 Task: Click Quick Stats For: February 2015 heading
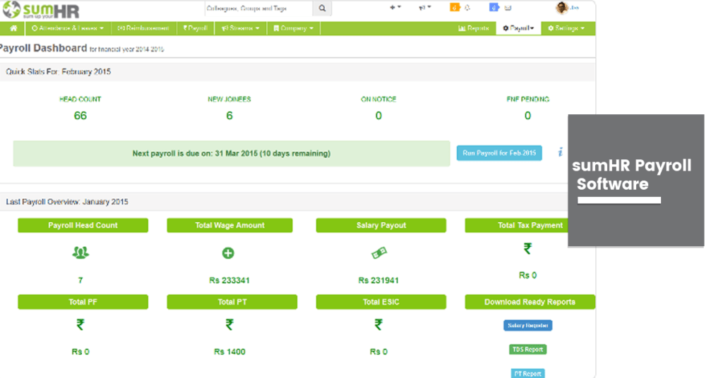pyautogui.click(x=59, y=72)
